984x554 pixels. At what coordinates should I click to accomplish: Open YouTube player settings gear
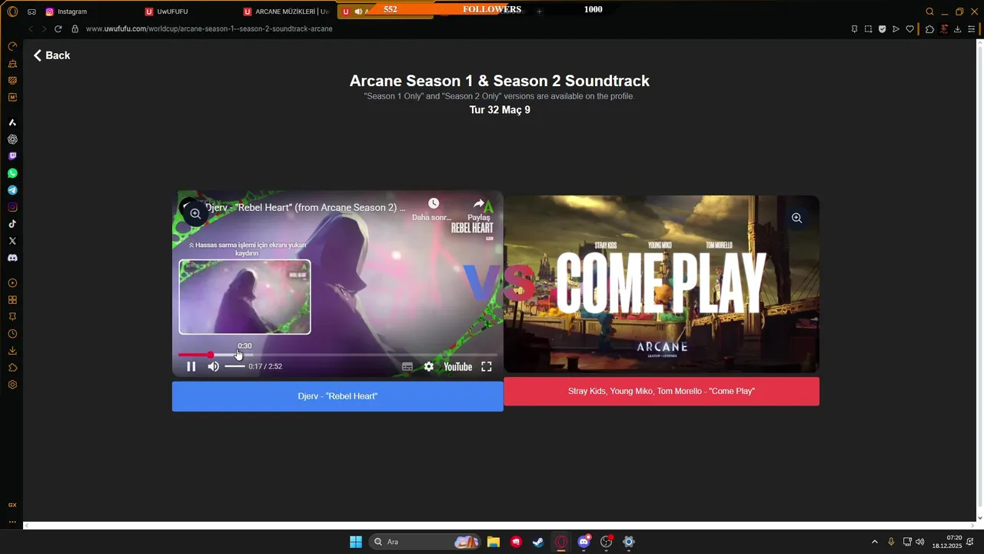pos(429,367)
